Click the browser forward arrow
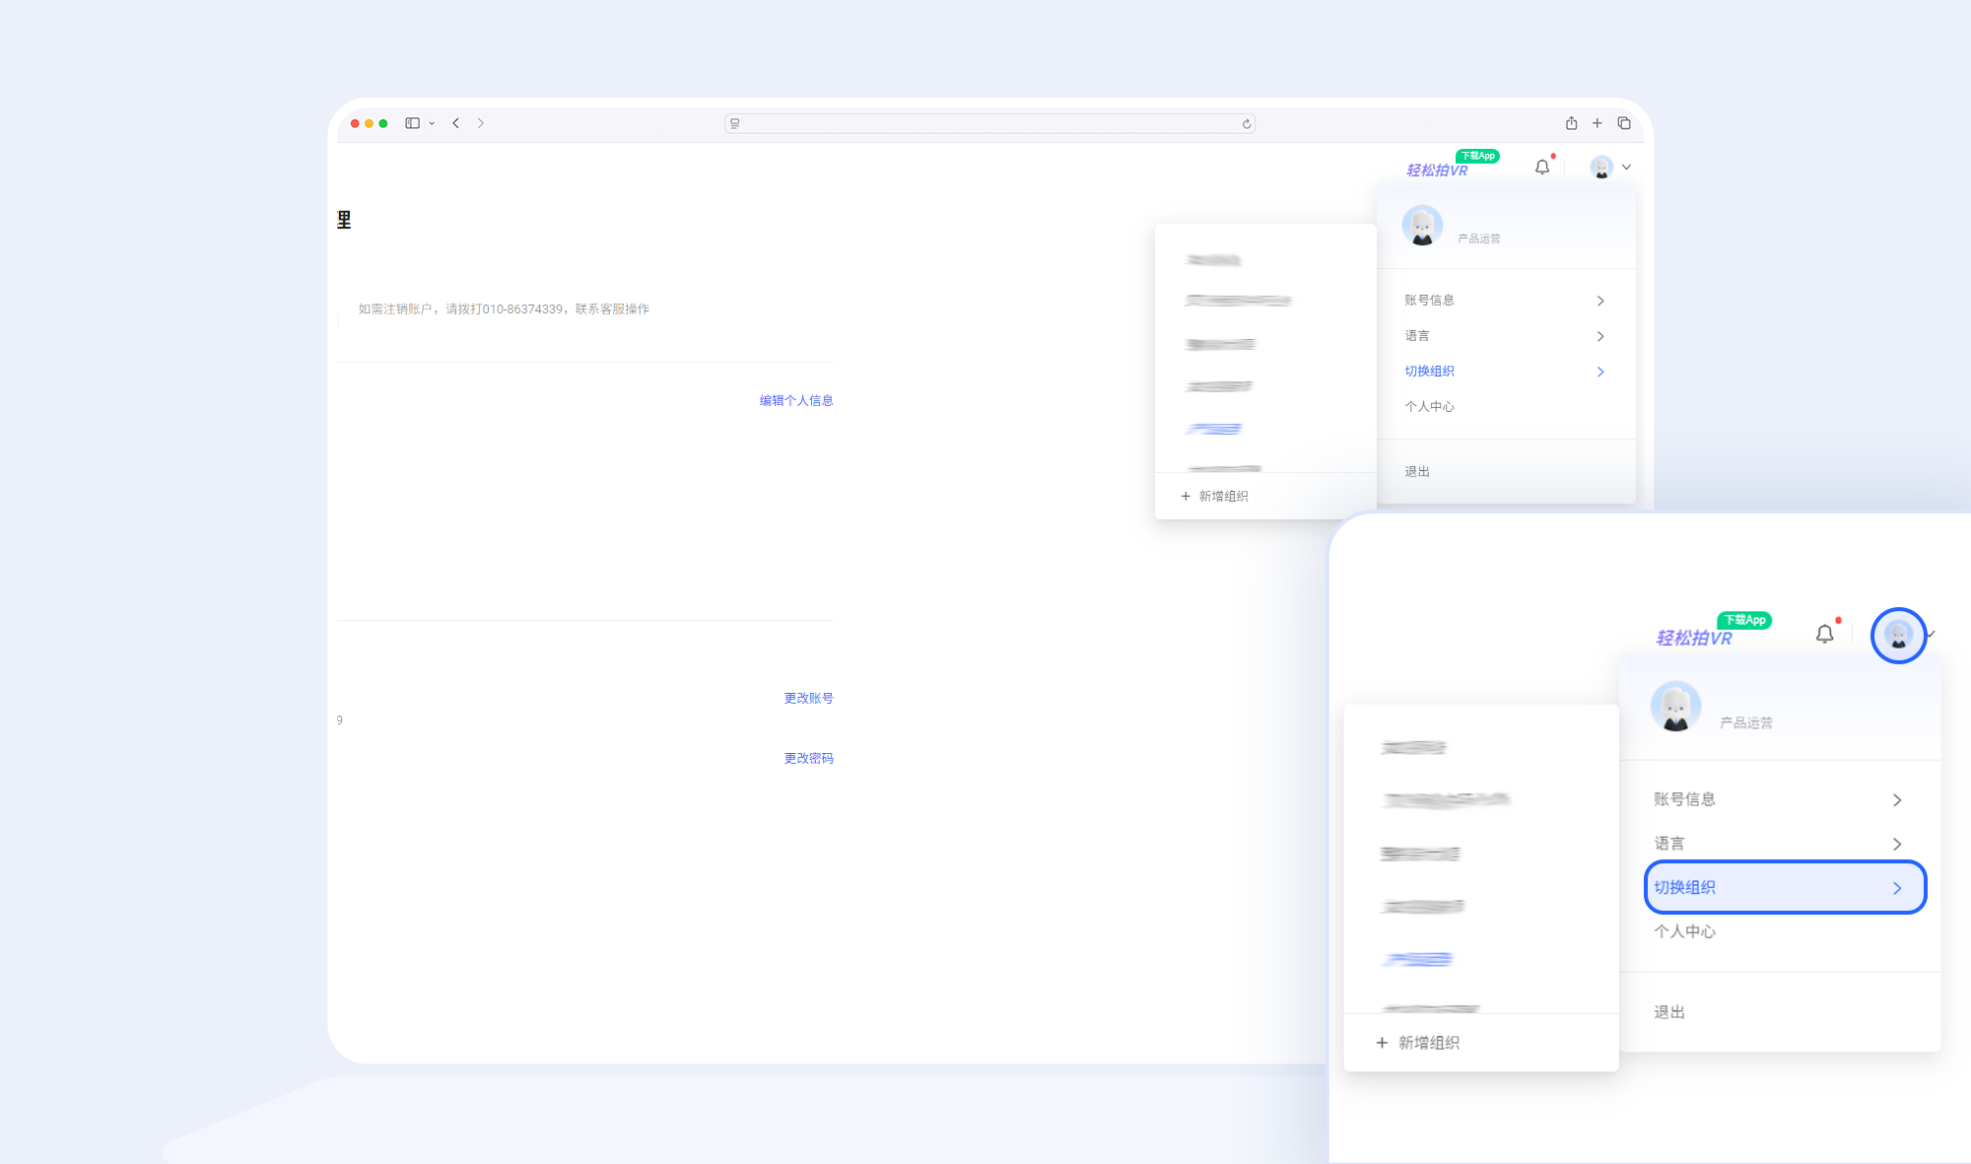The height and width of the screenshot is (1164, 1971). [481, 123]
